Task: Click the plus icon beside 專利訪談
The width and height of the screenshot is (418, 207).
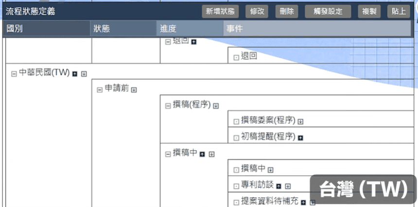Action: [288, 186]
